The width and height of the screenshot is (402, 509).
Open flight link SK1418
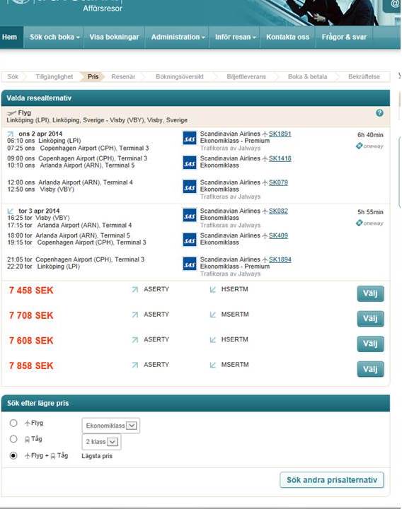[x=280, y=158]
